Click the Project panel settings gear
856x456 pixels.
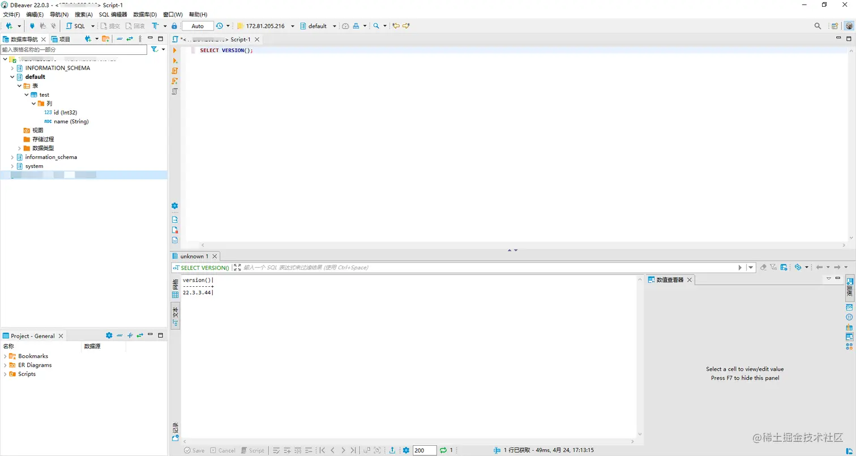pyautogui.click(x=109, y=335)
